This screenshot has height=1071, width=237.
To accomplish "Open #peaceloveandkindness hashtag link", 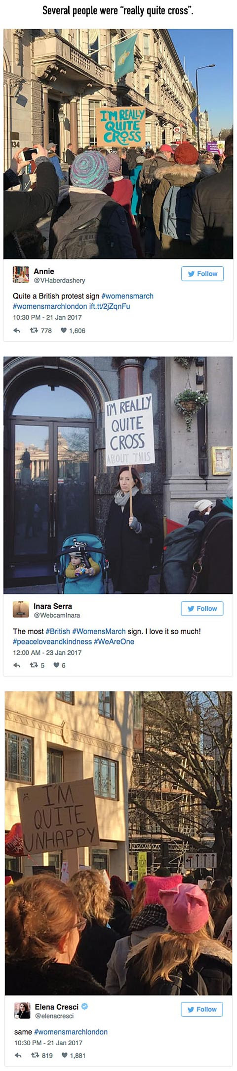I will [52, 641].
